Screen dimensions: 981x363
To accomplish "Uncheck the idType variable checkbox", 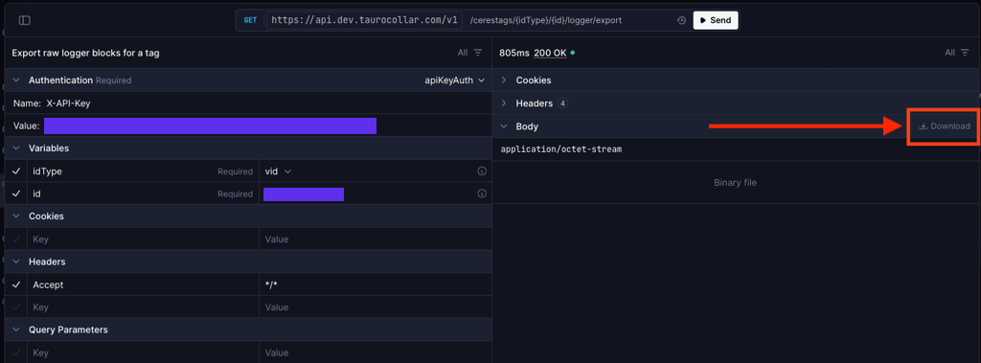I will pos(16,170).
